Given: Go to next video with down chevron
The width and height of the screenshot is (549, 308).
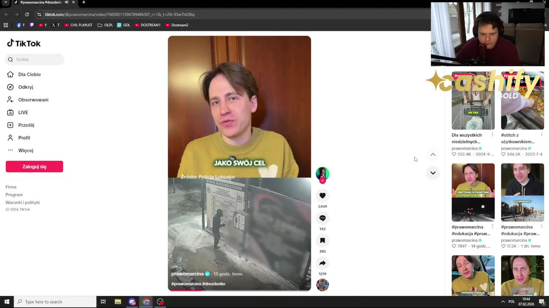Looking at the screenshot, I should pyautogui.click(x=433, y=173).
